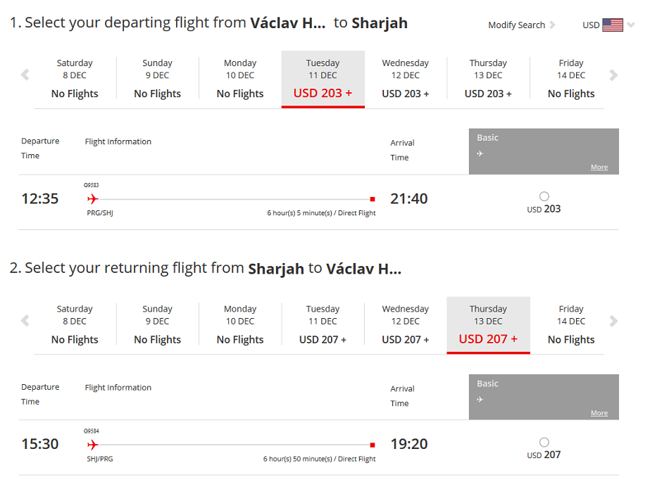Select Thursday 13 DEC departing date tab
This screenshot has width=662, height=489.
tap(488, 79)
